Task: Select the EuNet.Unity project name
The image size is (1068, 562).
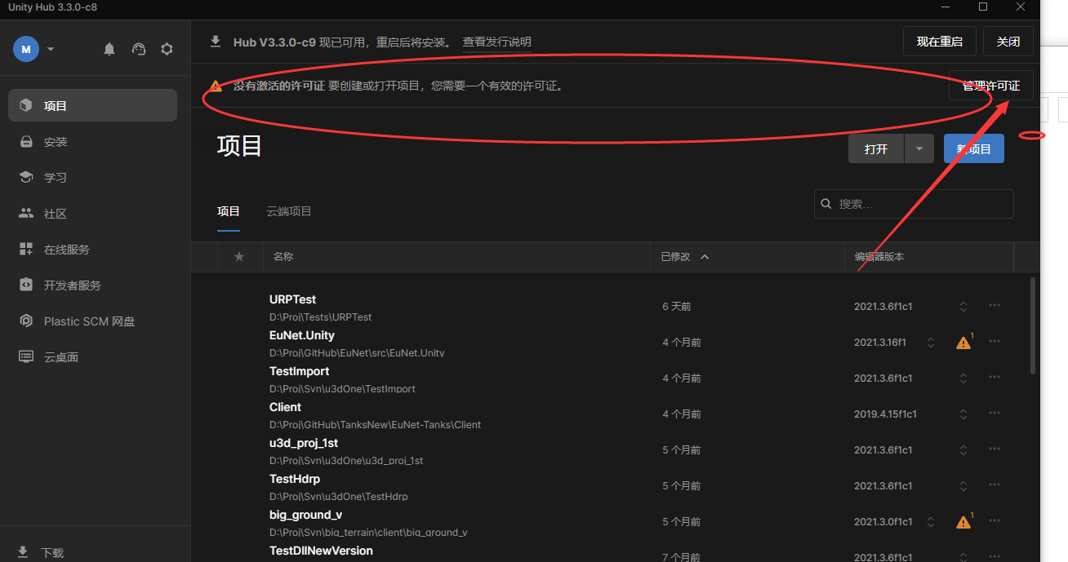Action: pos(302,335)
